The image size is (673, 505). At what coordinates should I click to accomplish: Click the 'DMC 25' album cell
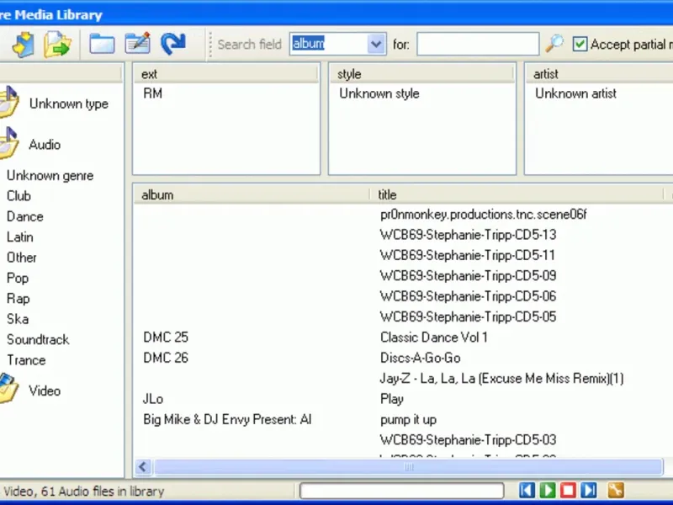[166, 338]
